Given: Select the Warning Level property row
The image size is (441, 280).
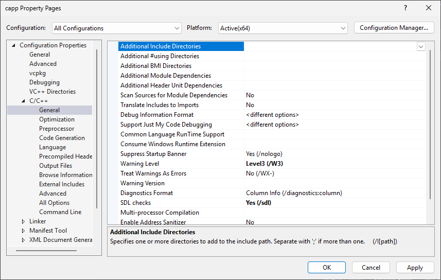Looking at the screenshot, I should point(272,164).
